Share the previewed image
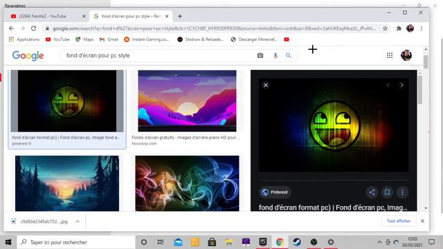Viewport: 443px width, 249px height. 372,192
